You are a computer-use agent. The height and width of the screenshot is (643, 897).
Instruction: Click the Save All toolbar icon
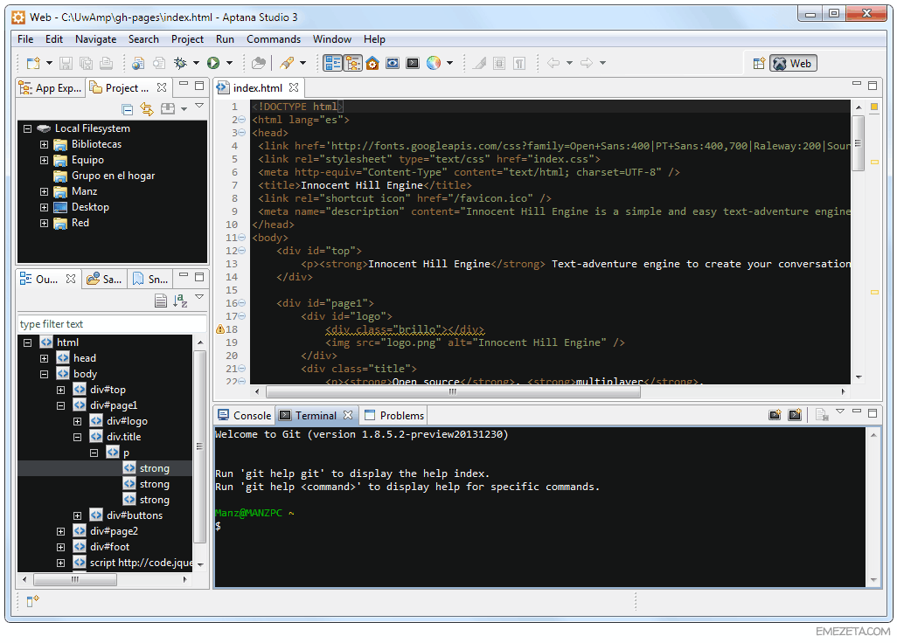point(87,63)
